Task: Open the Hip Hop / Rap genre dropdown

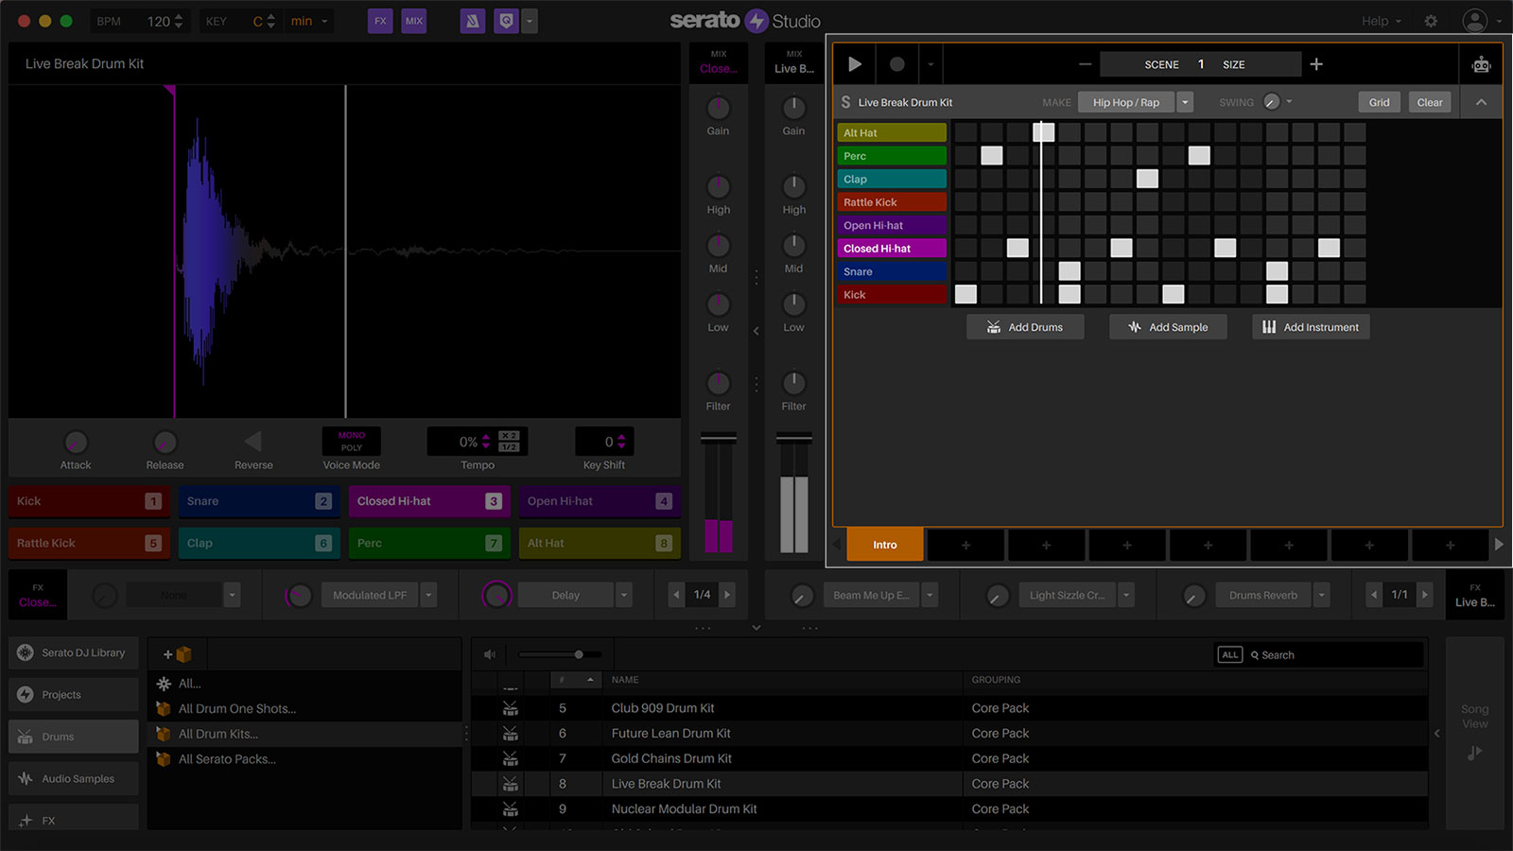Action: click(x=1185, y=102)
